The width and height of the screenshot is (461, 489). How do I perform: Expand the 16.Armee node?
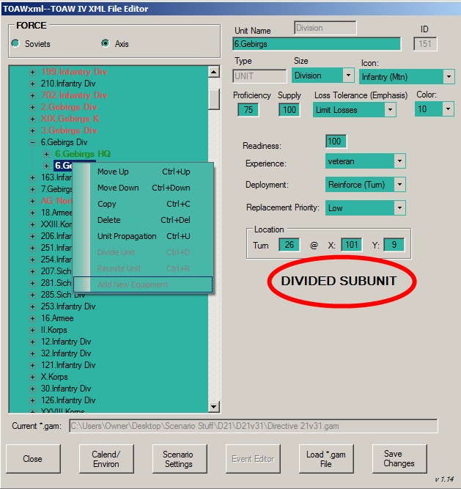(32, 318)
